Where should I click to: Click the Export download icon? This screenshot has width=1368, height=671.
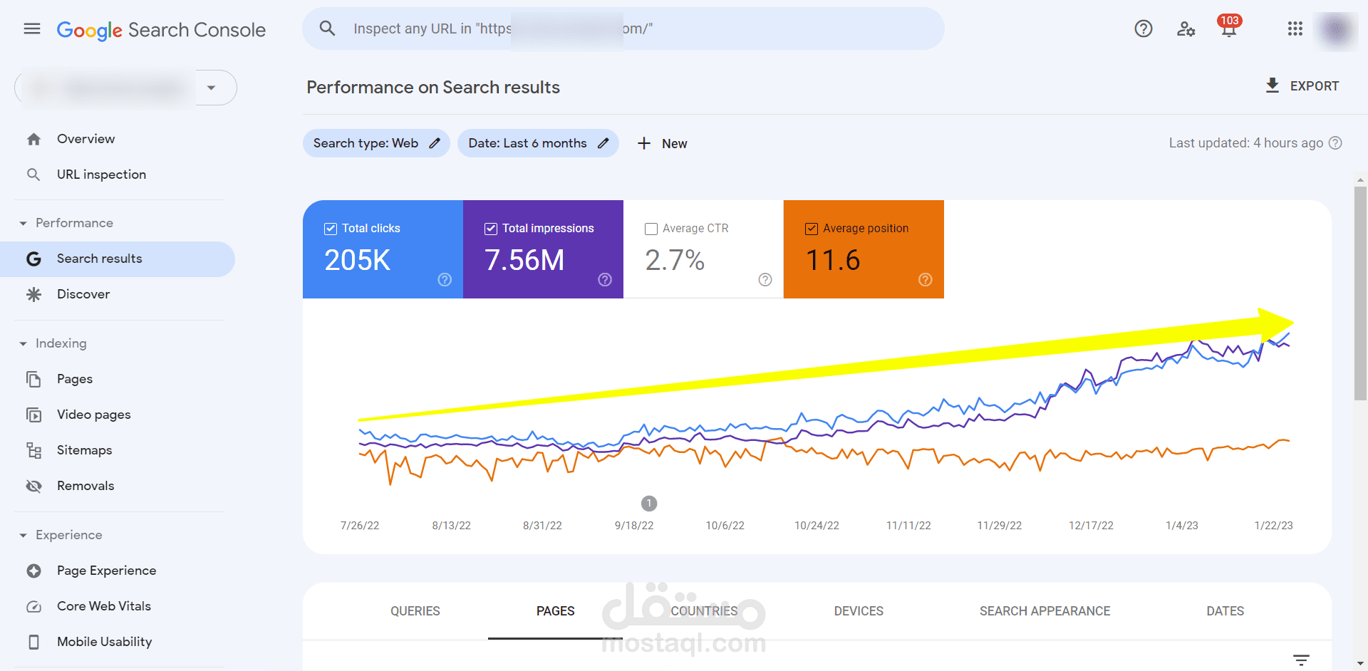pyautogui.click(x=1273, y=85)
